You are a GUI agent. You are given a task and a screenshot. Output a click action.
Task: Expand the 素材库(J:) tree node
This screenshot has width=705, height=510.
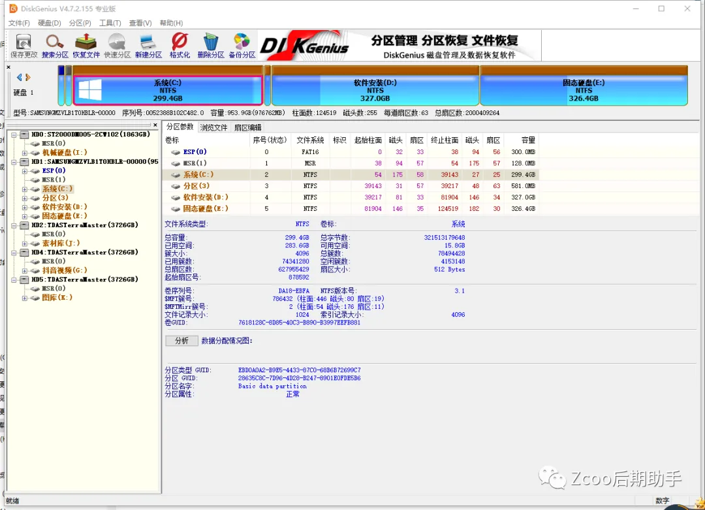coord(25,244)
